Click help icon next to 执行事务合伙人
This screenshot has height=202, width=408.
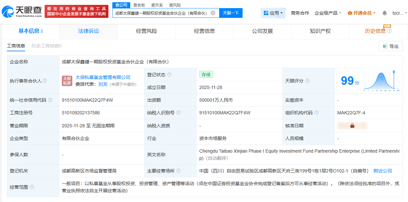point(45,81)
